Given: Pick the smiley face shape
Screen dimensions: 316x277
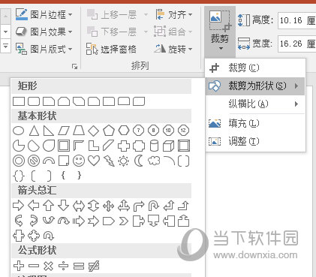Looking at the screenshot, I should tap(79, 161).
